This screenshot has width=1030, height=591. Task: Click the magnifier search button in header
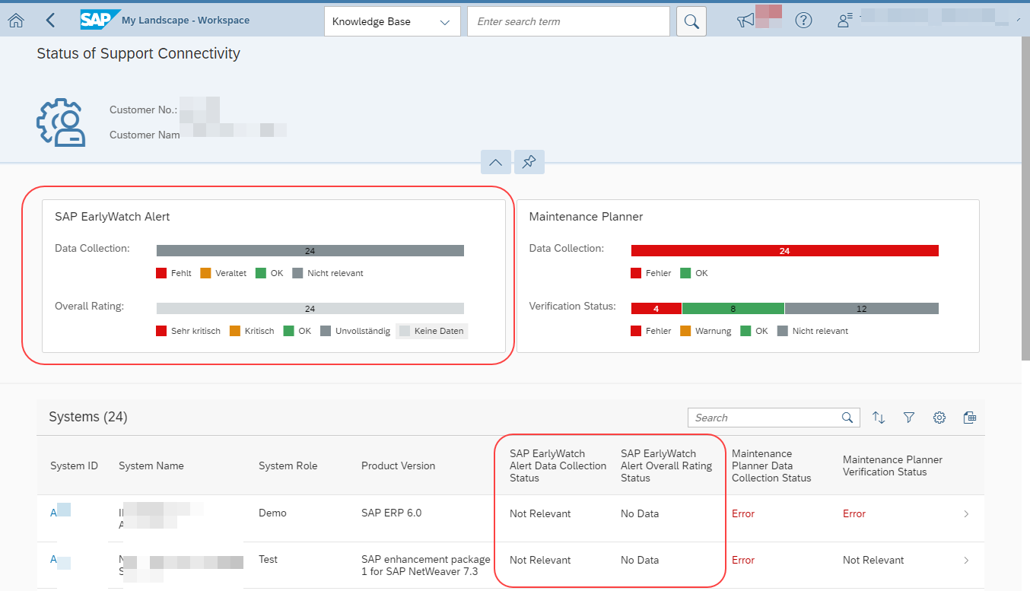coord(691,21)
